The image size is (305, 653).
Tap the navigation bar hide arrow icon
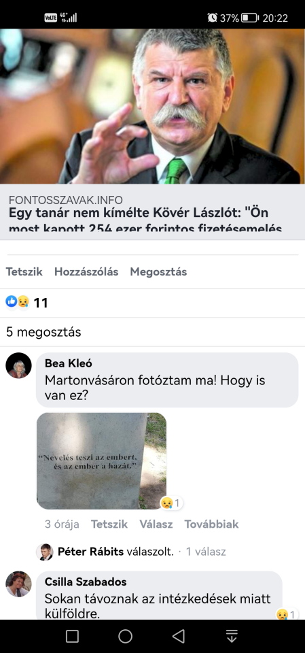232,636
